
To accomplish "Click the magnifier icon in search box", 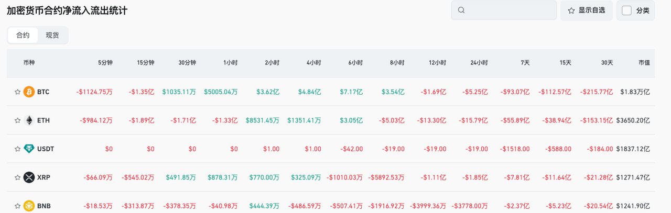I will (461, 10).
